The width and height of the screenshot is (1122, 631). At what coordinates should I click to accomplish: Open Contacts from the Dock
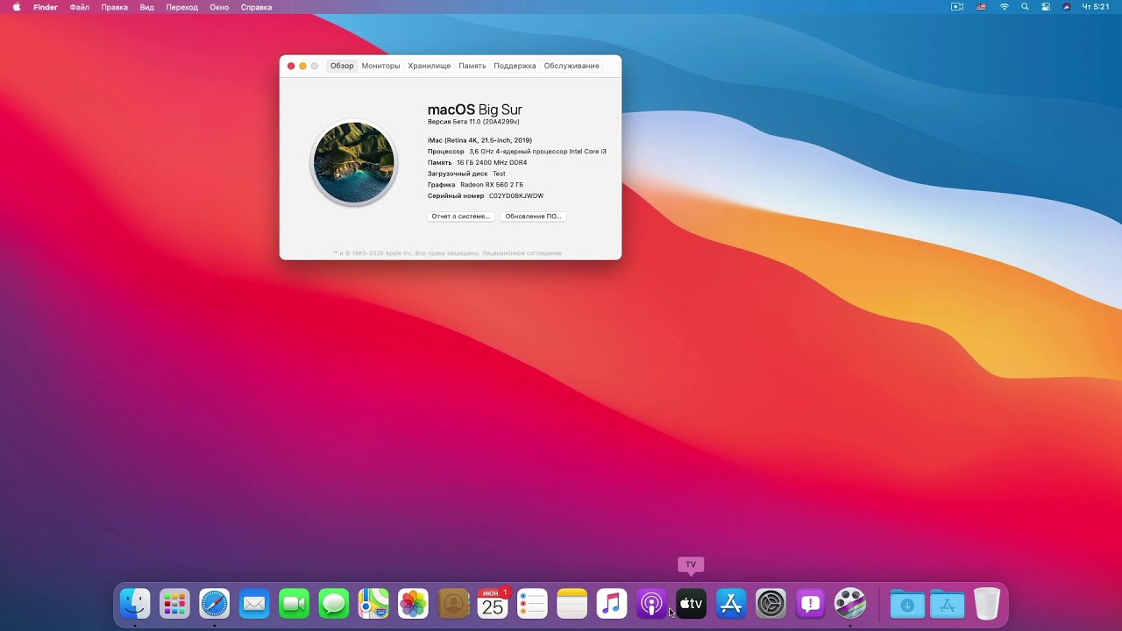pyautogui.click(x=453, y=603)
